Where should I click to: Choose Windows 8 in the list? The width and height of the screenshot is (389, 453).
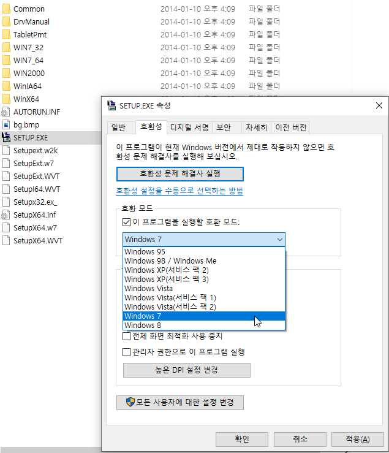pos(204,325)
